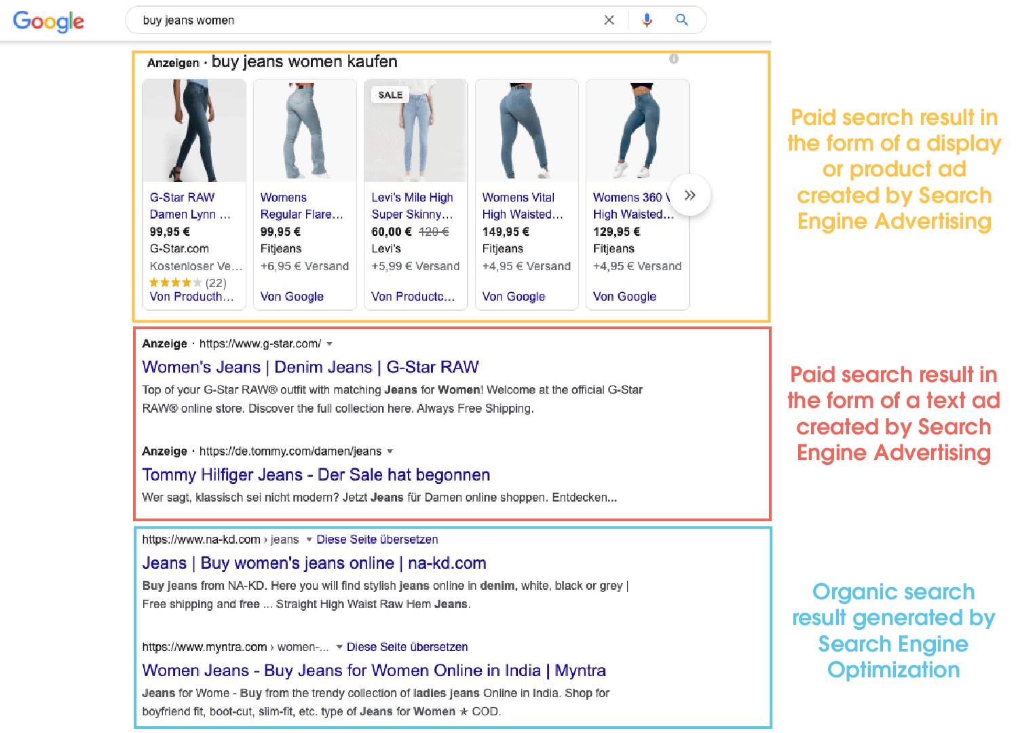This screenshot has height=733, width=1018.
Task: Click 'G-Star.com' seller name
Action: 179,249
